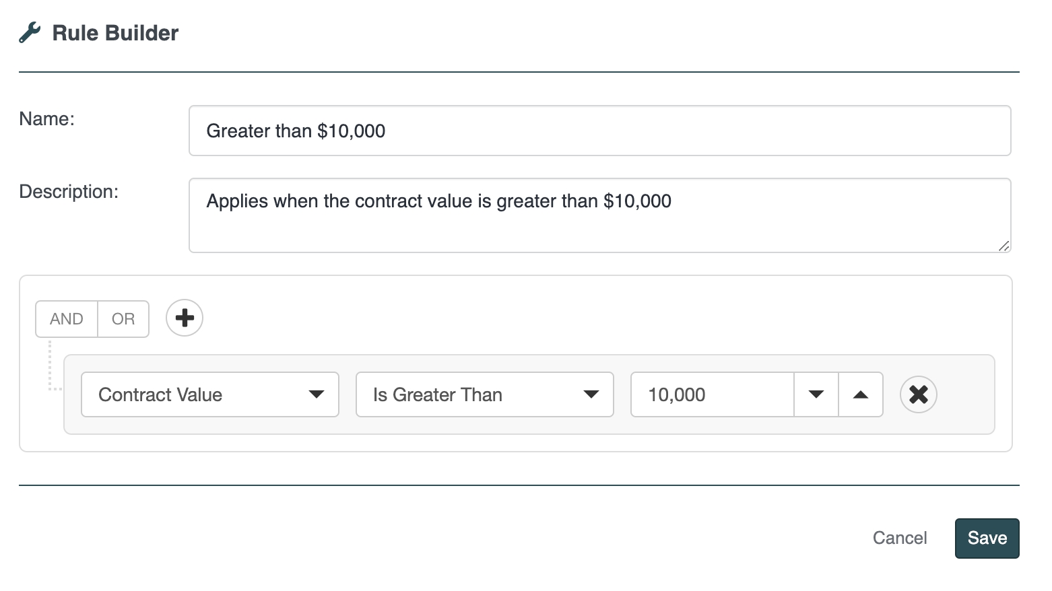Grab the Description box resize handle
The width and height of the screenshot is (1052, 591).
tap(1004, 246)
